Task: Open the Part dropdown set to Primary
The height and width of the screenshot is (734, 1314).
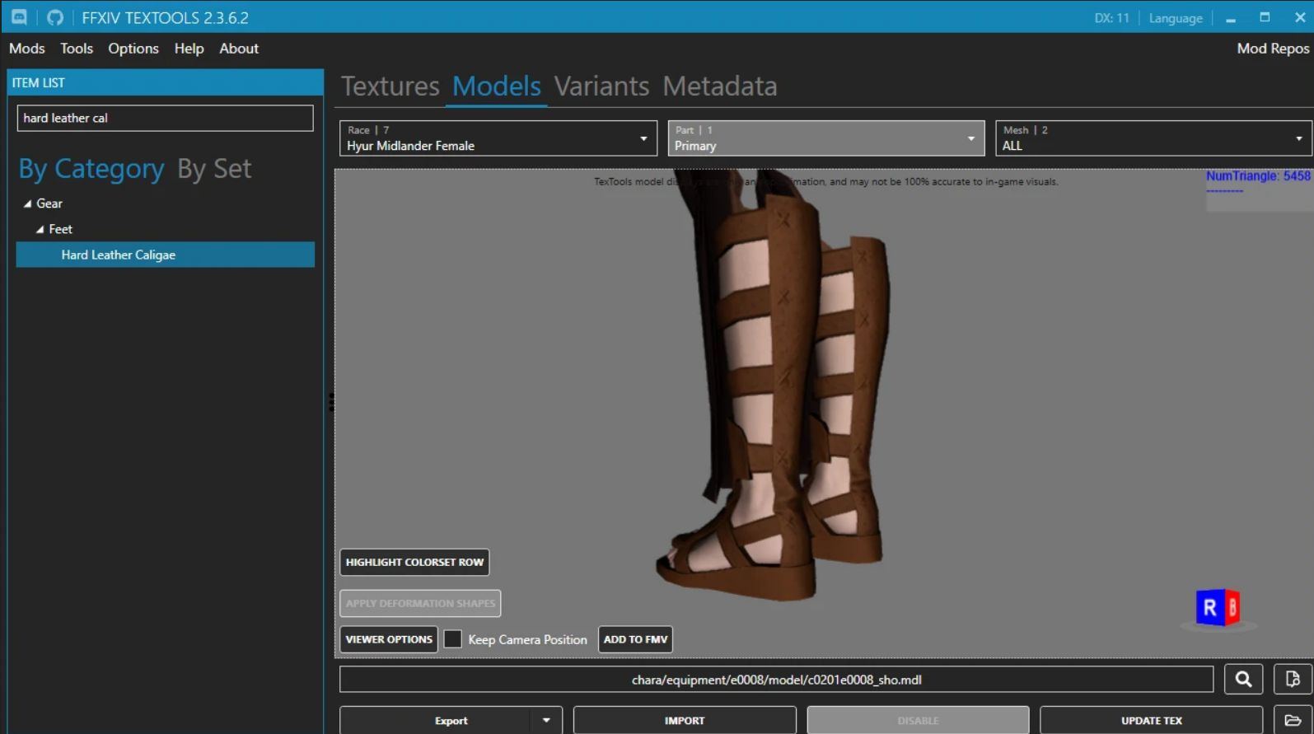Action: 826,138
